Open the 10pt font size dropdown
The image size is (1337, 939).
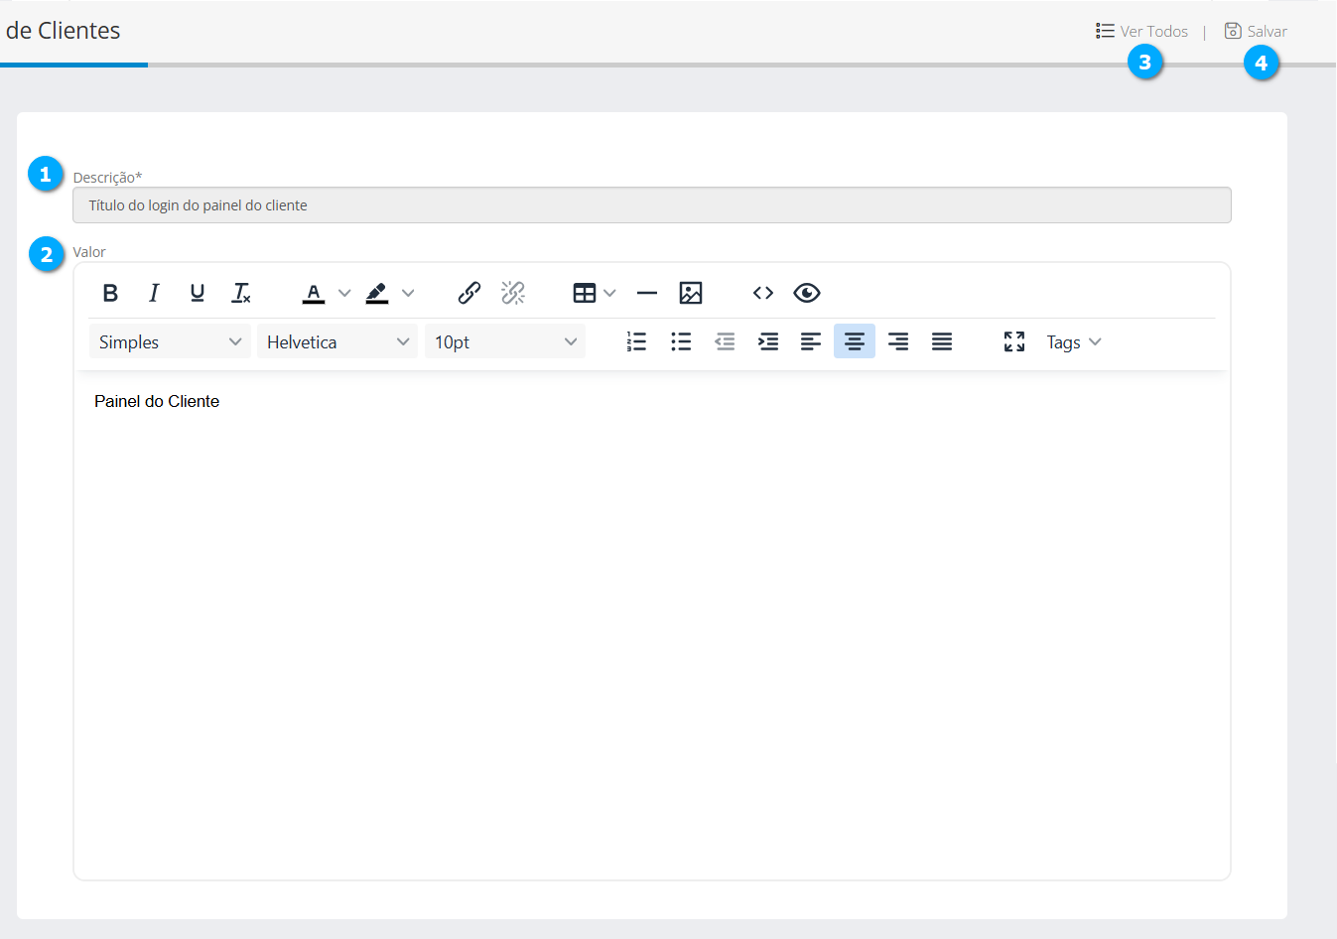[505, 341]
